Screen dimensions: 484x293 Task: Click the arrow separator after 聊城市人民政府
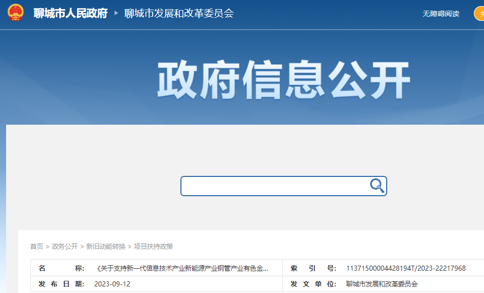(116, 13)
